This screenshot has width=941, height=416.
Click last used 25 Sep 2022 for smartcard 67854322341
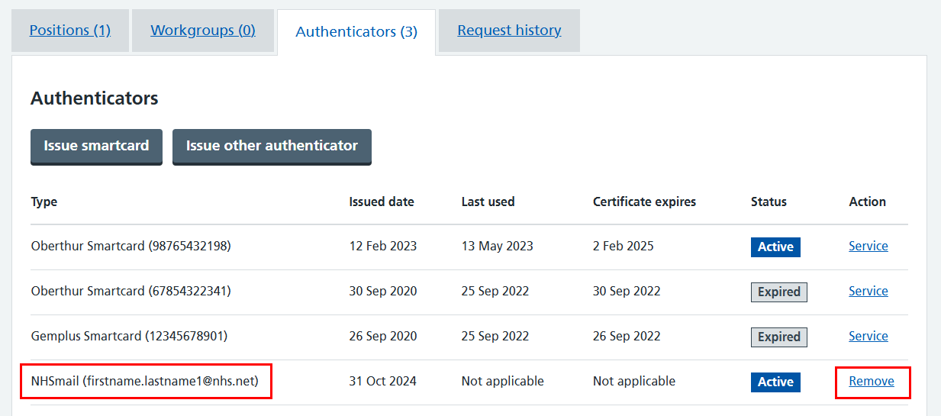(x=495, y=291)
